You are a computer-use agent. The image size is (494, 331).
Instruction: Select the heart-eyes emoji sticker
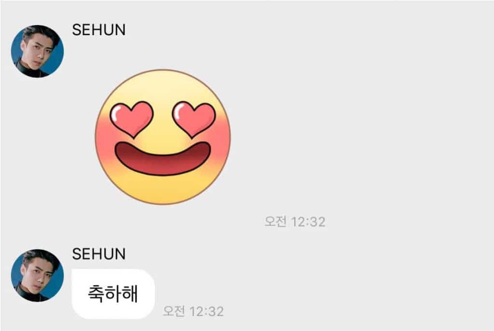[163, 137]
